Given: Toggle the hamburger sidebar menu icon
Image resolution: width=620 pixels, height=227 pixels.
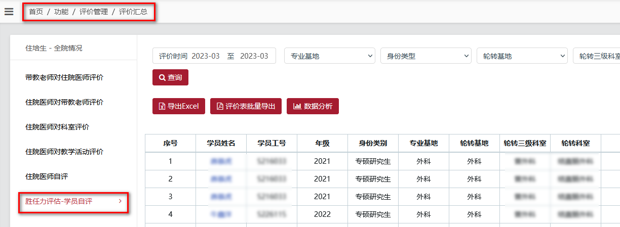Looking at the screenshot, I should click(9, 12).
